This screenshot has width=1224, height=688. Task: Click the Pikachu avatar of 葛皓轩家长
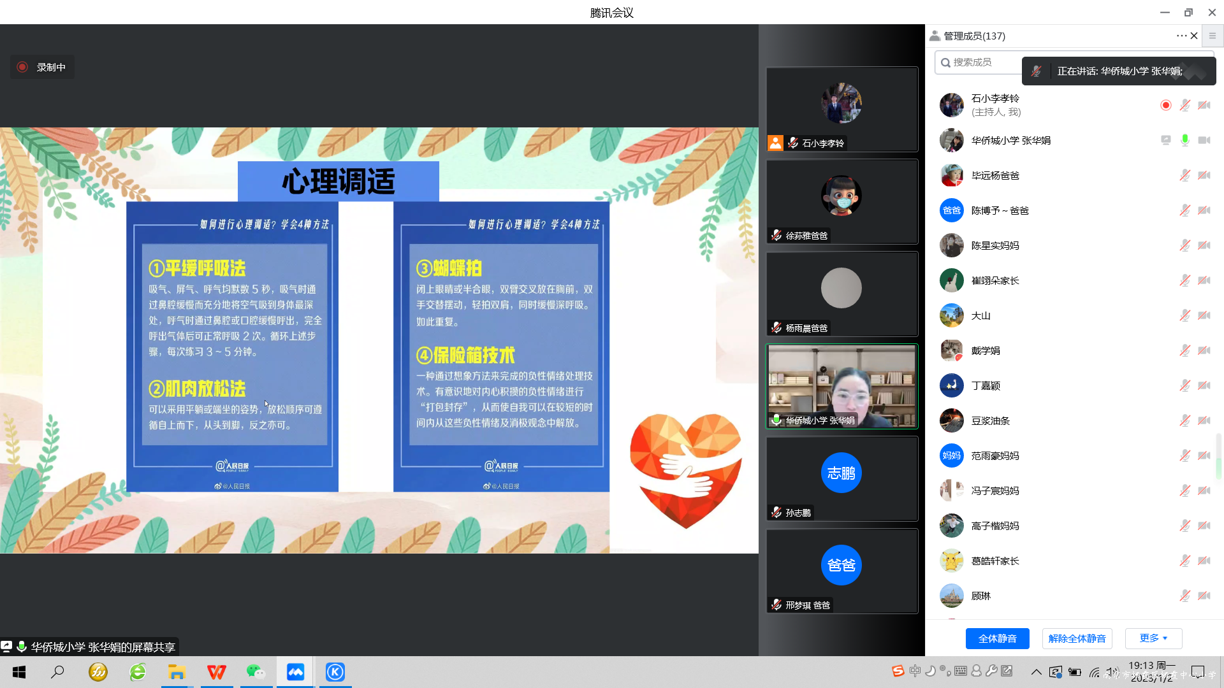[952, 561]
